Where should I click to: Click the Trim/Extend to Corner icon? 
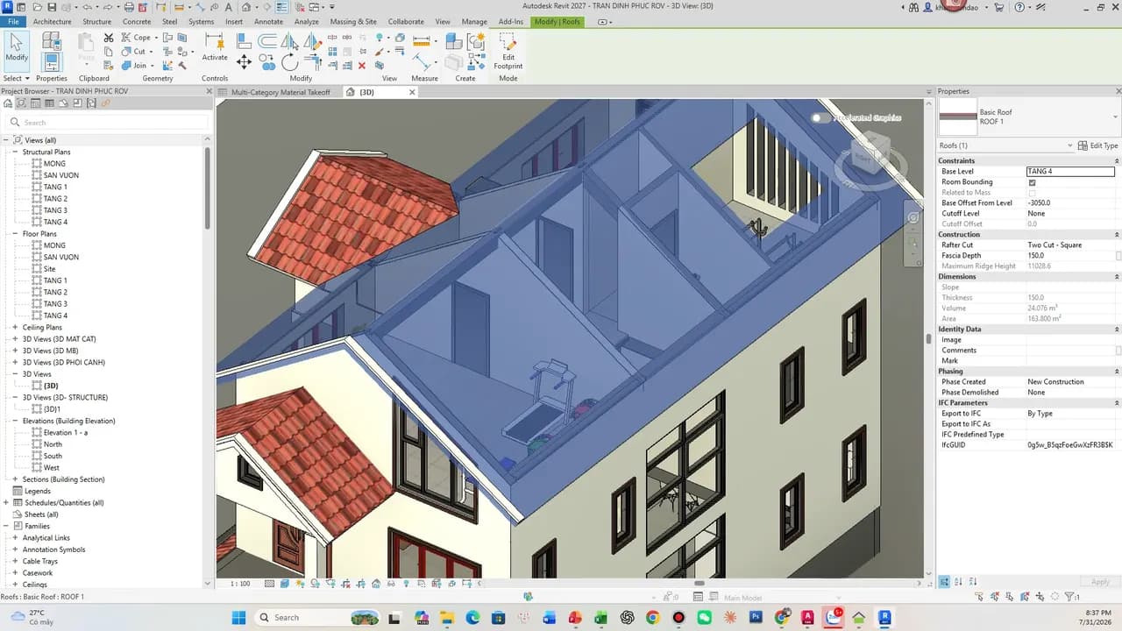(x=312, y=61)
